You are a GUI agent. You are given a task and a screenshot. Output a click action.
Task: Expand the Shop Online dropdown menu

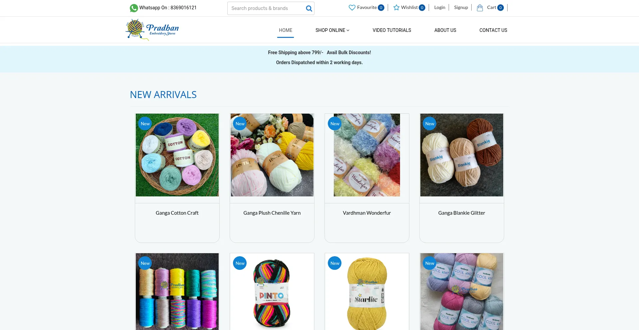click(332, 30)
